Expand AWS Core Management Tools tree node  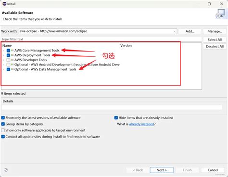coord(3,51)
